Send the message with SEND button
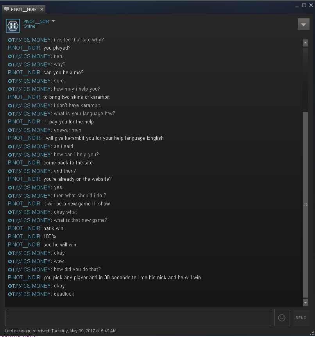Viewport: 315px width, 337px height. point(301,317)
